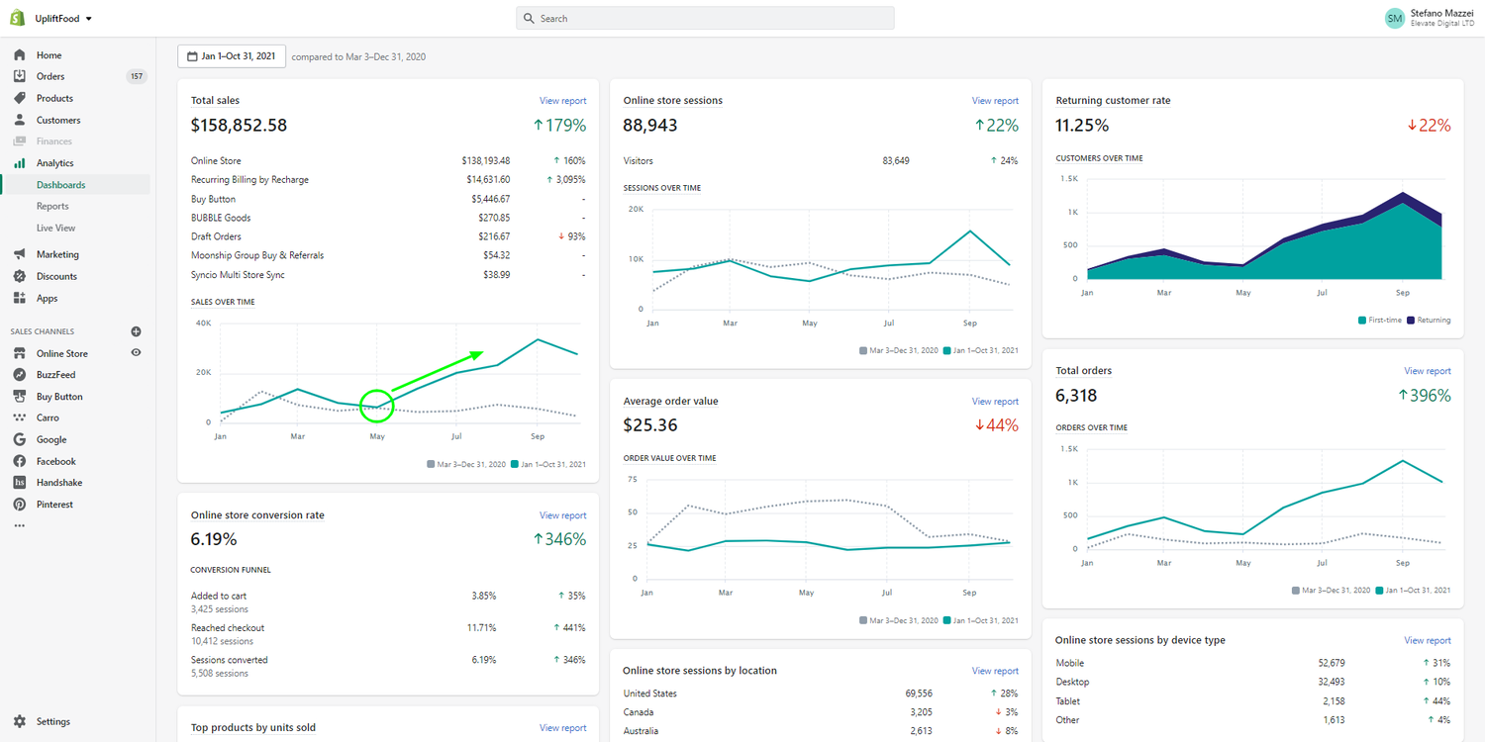
Task: Click the Customers person icon
Action: tap(19, 120)
